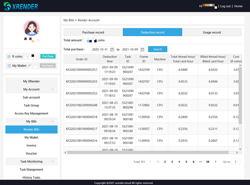Jump to page 36 in pagination
This screenshot has height=185, width=250.
click(207, 162)
